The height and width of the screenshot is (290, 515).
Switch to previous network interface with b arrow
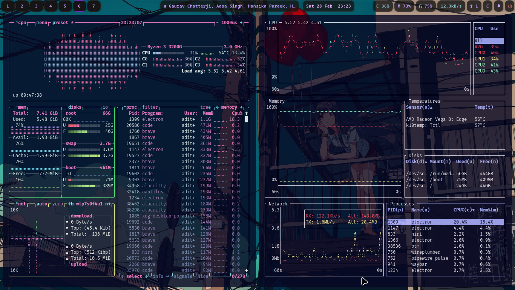click(x=71, y=204)
